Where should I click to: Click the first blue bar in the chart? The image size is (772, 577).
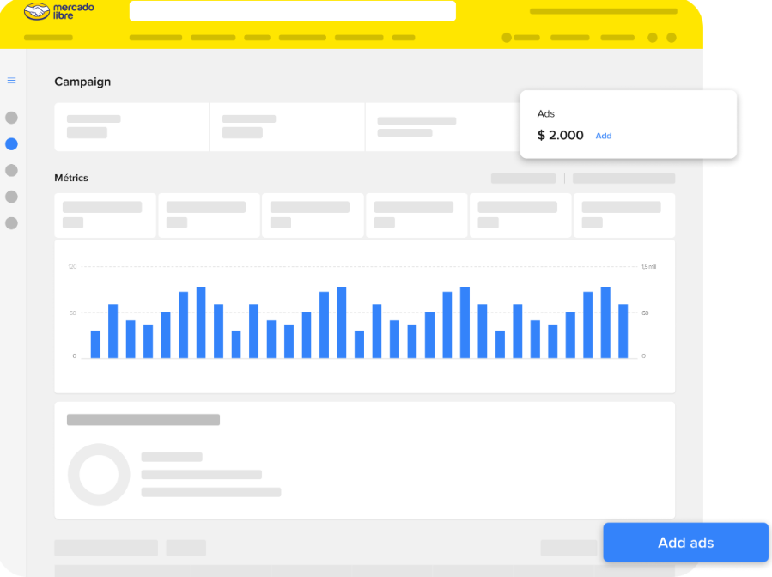(x=95, y=344)
